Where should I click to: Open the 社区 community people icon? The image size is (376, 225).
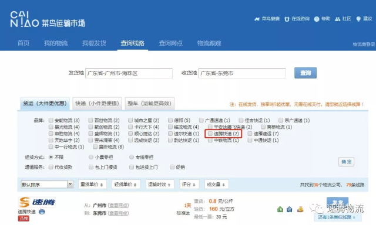pos(337,19)
